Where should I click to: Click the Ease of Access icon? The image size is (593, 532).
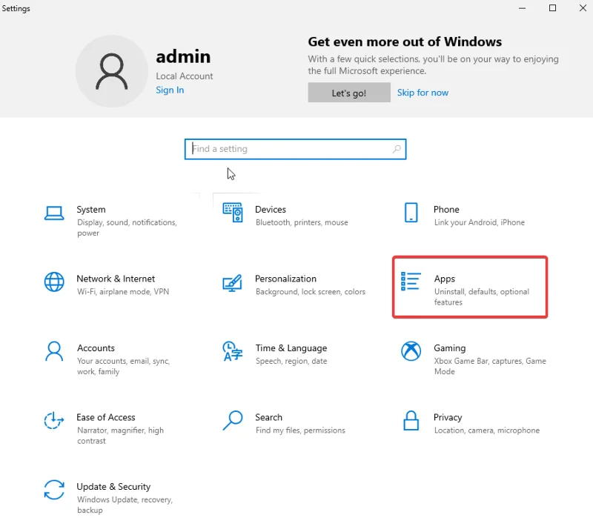click(53, 420)
